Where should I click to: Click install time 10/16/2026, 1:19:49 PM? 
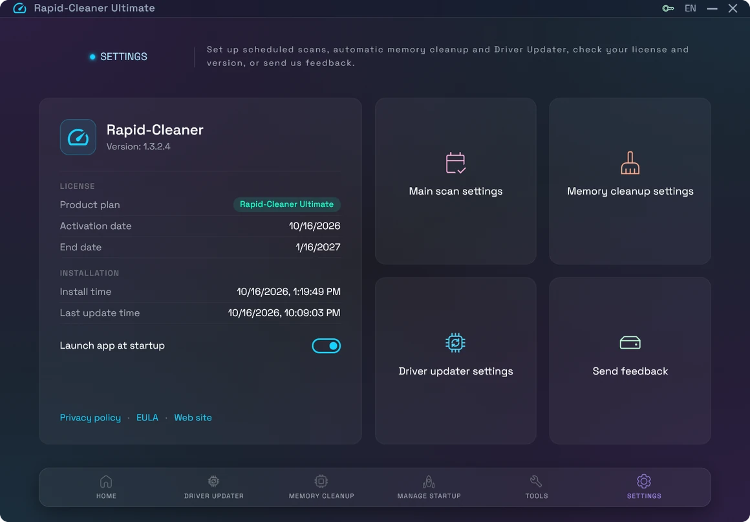(x=288, y=292)
